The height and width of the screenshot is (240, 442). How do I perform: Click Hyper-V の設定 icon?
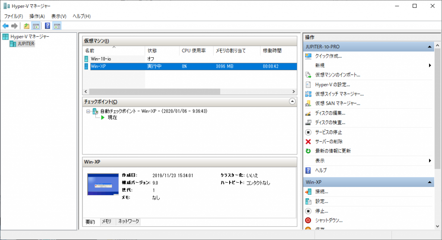click(308, 84)
